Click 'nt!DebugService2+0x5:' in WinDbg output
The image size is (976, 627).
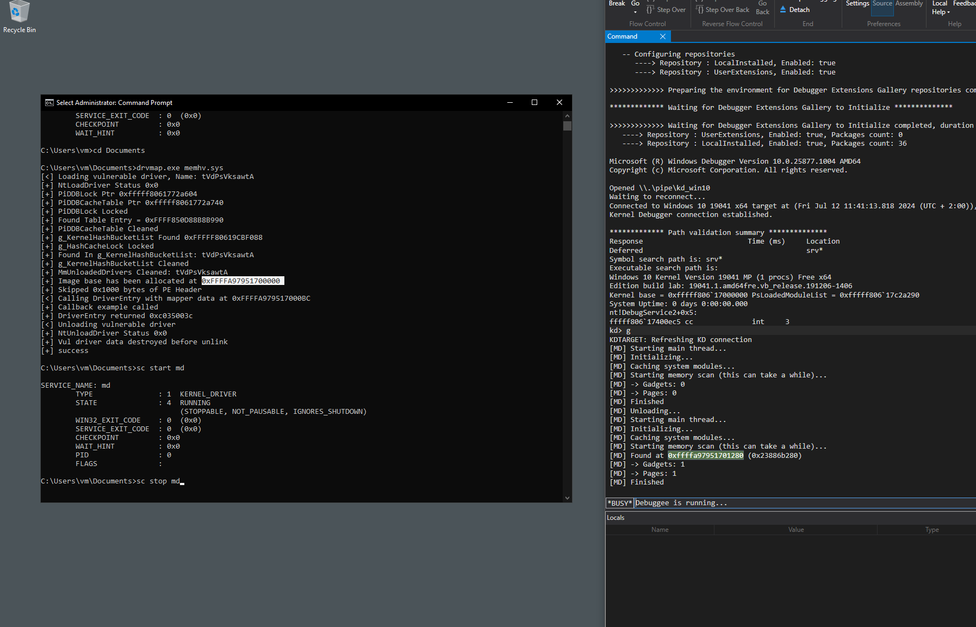click(653, 313)
